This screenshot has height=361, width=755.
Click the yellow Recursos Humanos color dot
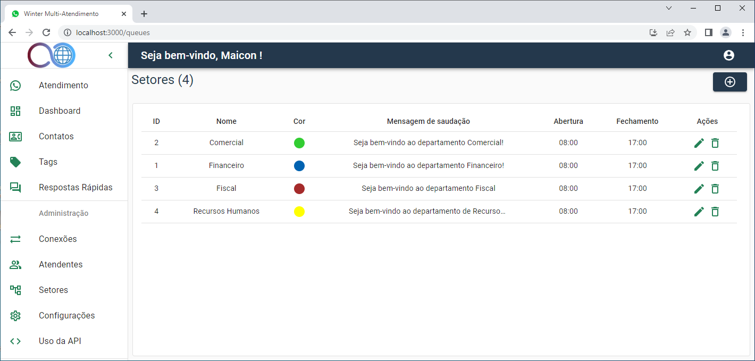pos(299,212)
